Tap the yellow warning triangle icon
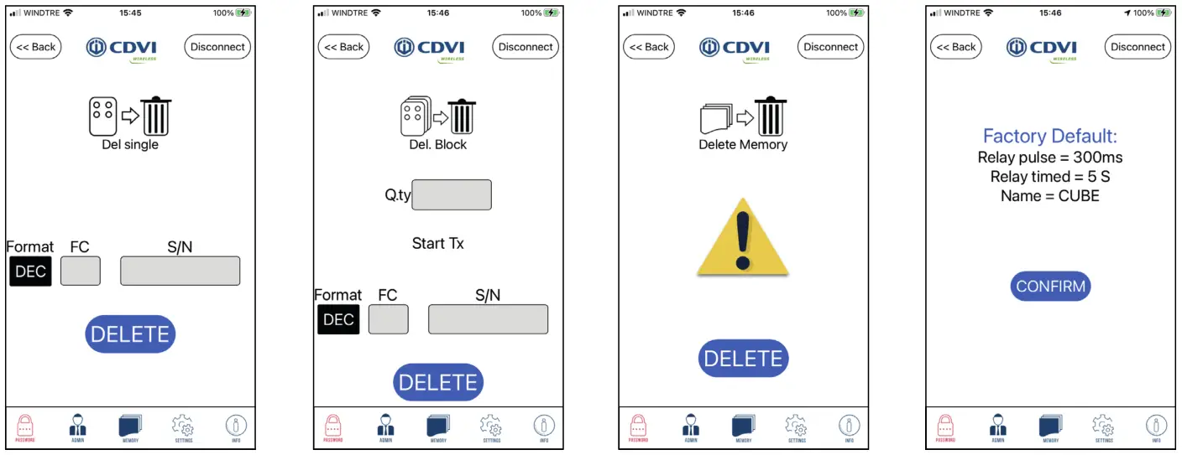1182x455 pixels. pyautogui.click(x=743, y=237)
